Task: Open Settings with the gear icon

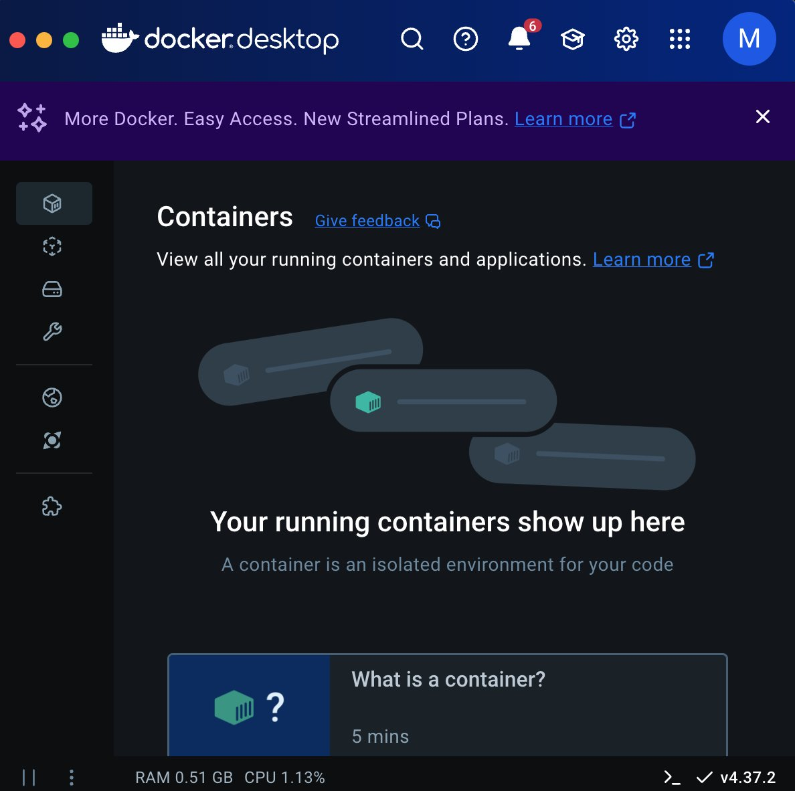Action: point(626,39)
